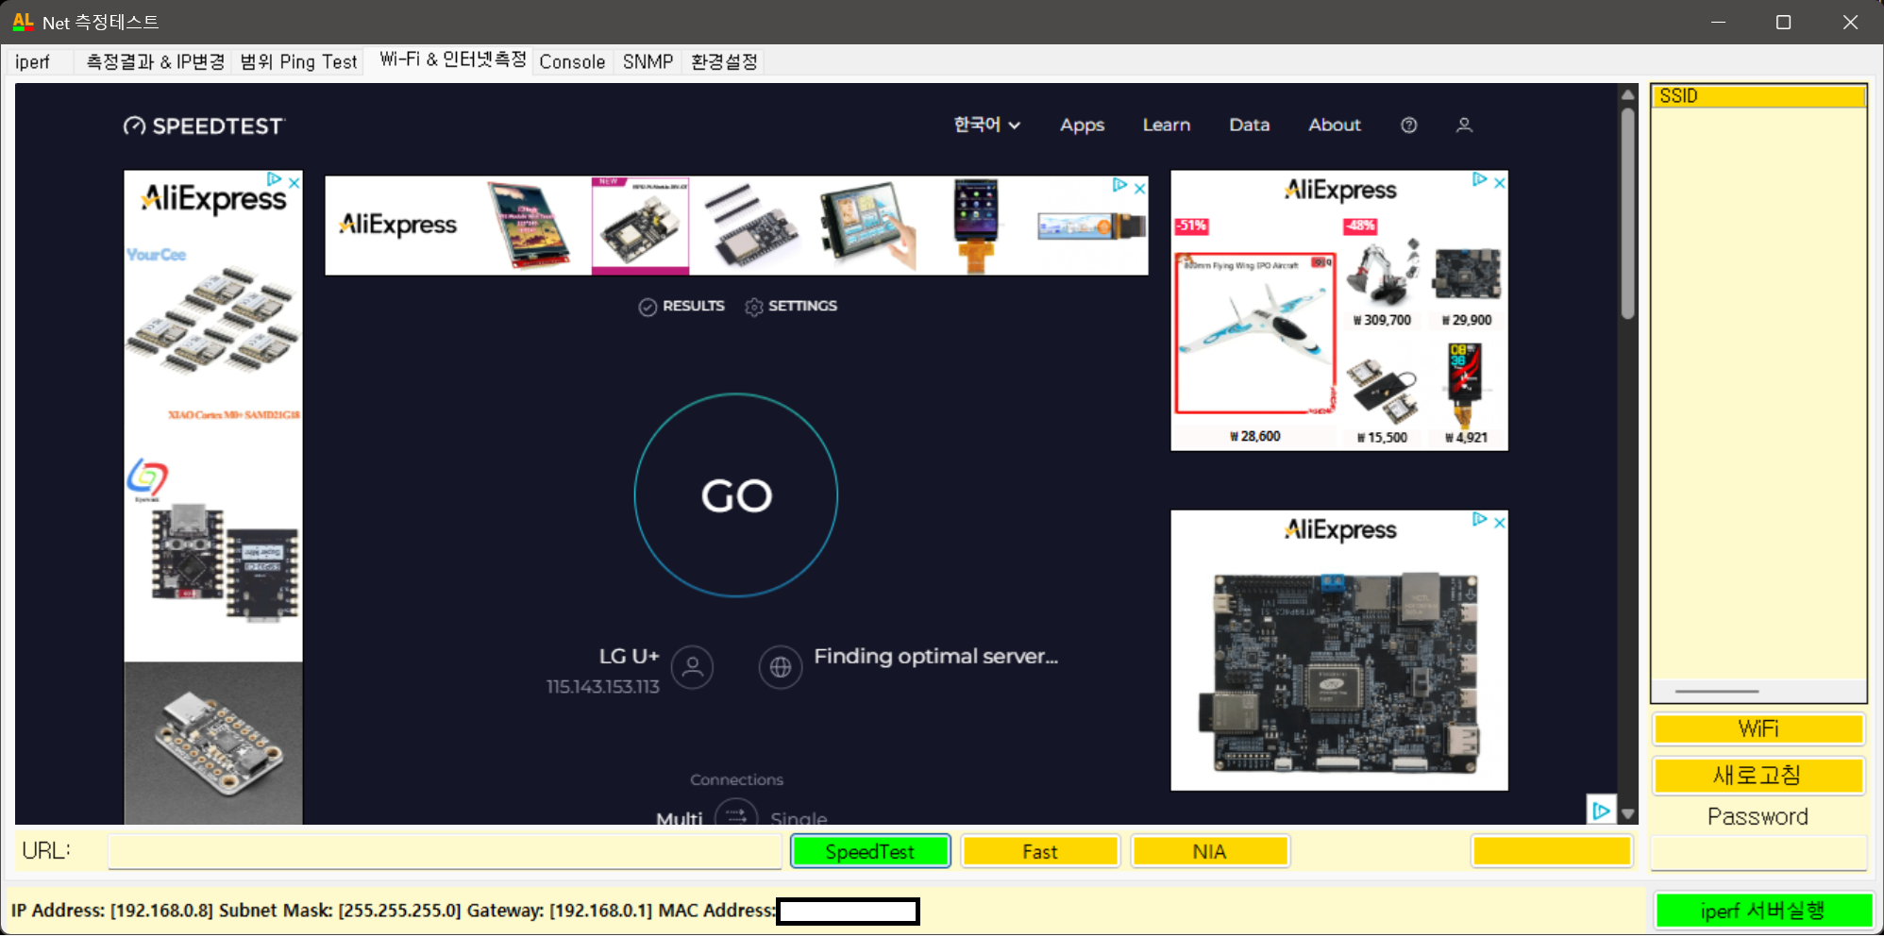Screen dimensions: 1884x937
Task: Click the iperf 서버실행 button
Action: pos(1763,911)
